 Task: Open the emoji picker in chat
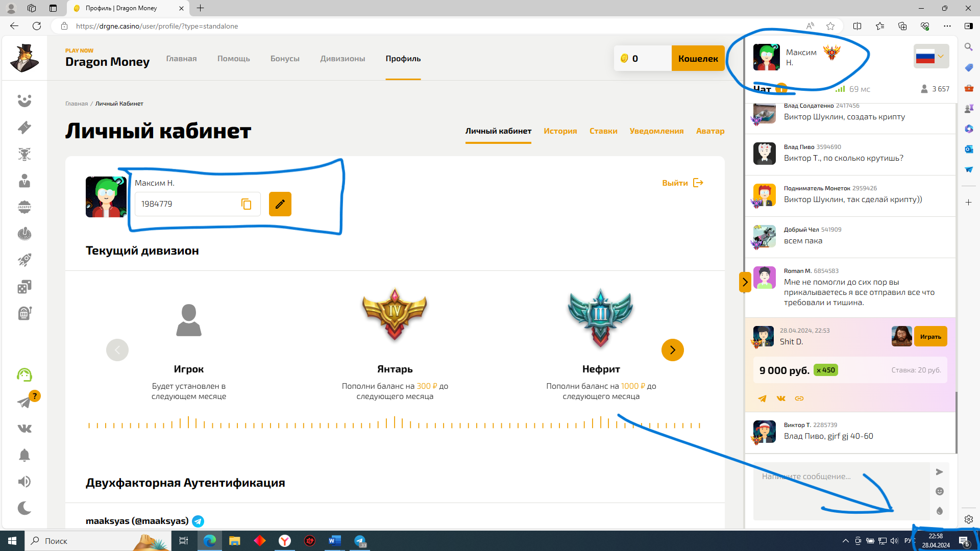click(939, 491)
